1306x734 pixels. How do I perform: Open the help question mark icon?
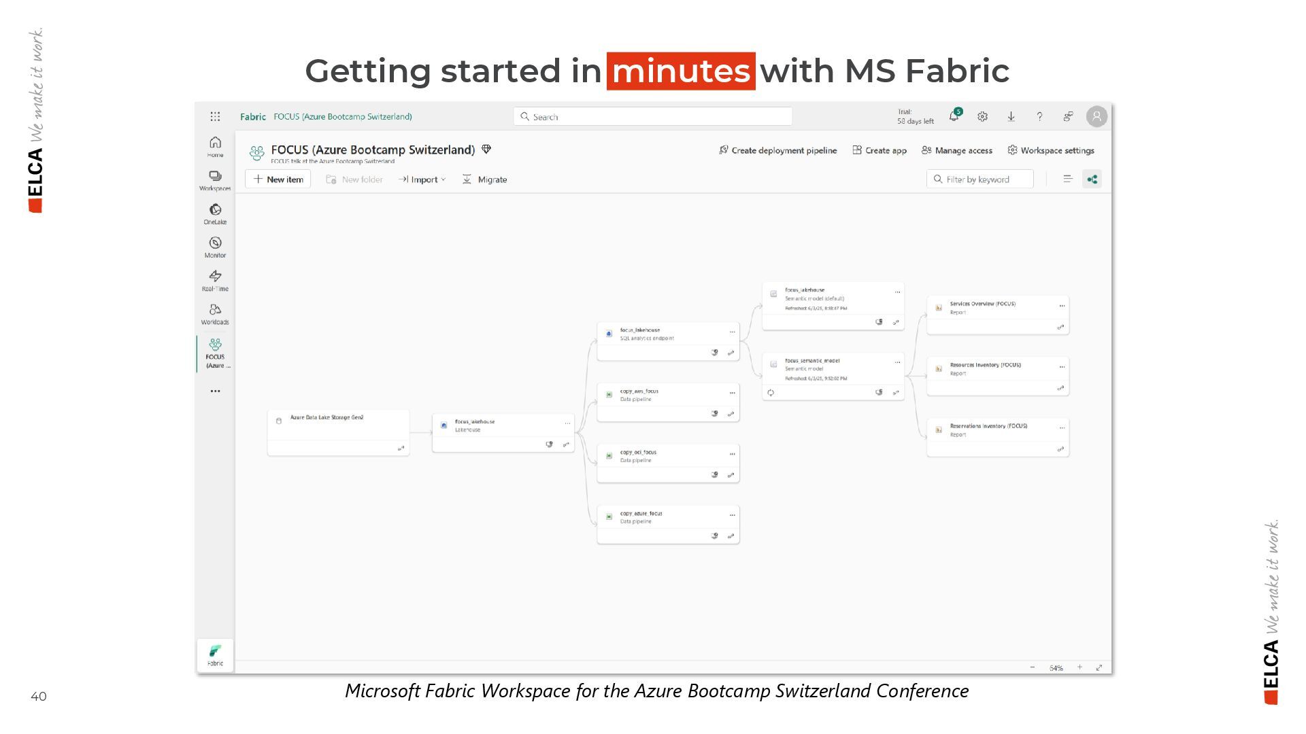1039,116
